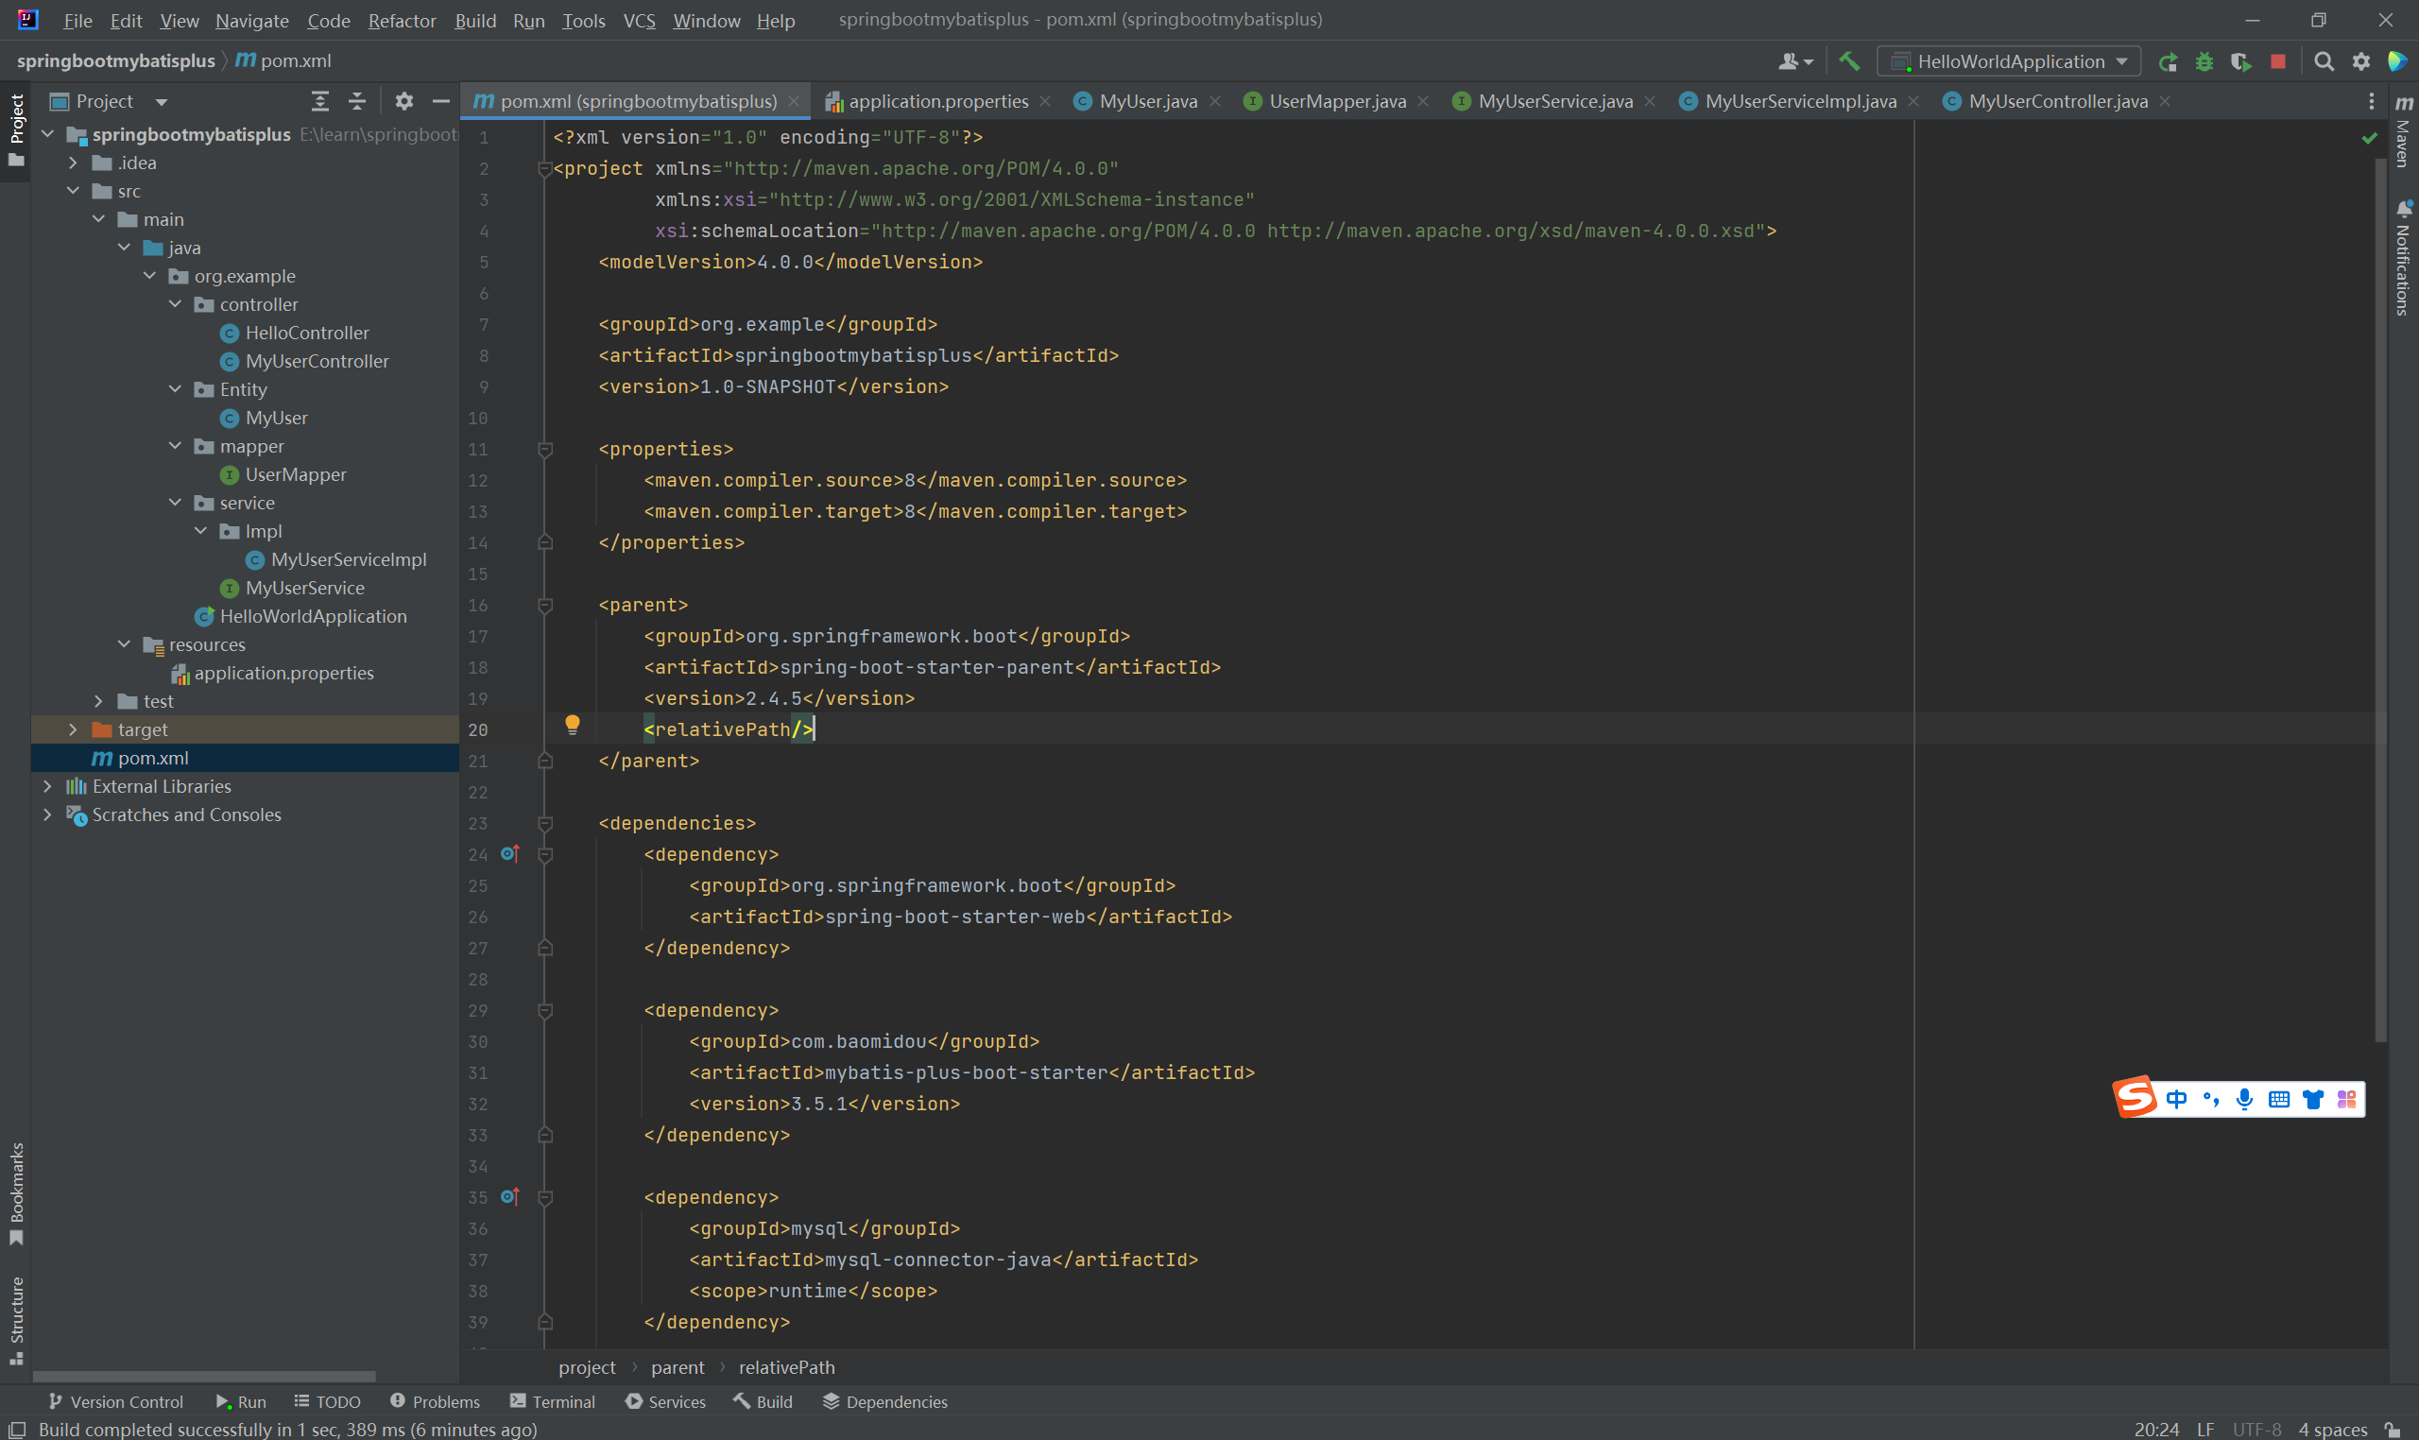This screenshot has height=1440, width=2419.
Task: Open the Sogou soft keyboard icon
Action: 2279,1099
